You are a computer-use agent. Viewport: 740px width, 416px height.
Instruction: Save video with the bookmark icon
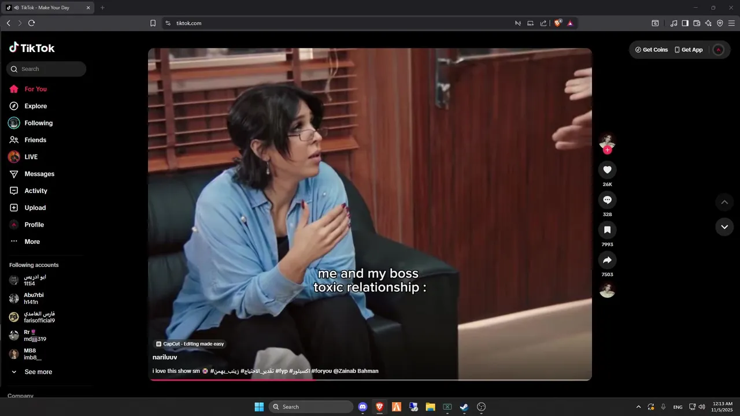coord(607,230)
